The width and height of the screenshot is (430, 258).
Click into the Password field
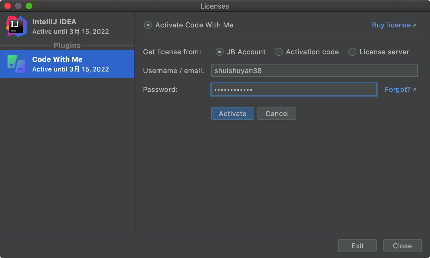294,89
